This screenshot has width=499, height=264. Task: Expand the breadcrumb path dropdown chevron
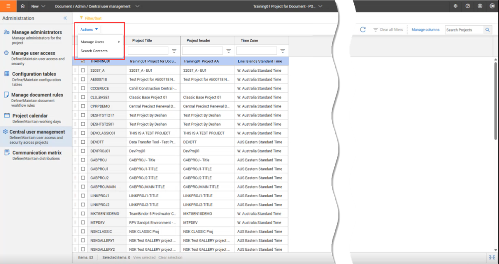[138, 6]
